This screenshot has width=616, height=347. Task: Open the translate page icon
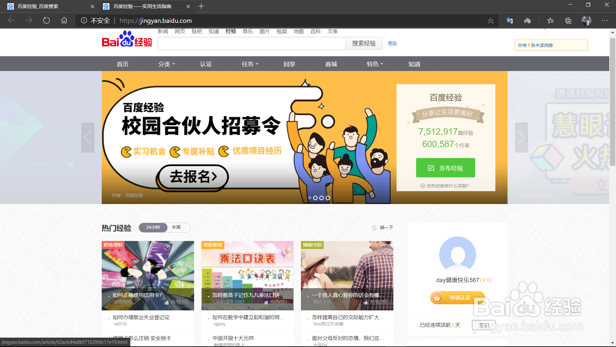pos(510,21)
